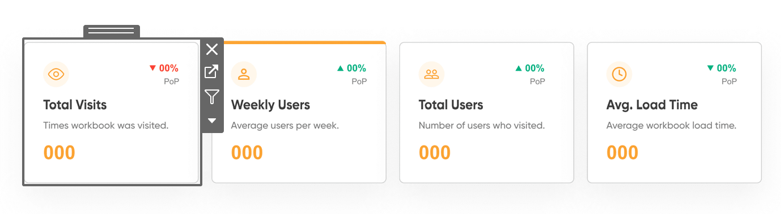Viewport: 781px width, 214px height.
Task: Click the green up triangle on Weekly Users
Action: pyautogui.click(x=340, y=68)
